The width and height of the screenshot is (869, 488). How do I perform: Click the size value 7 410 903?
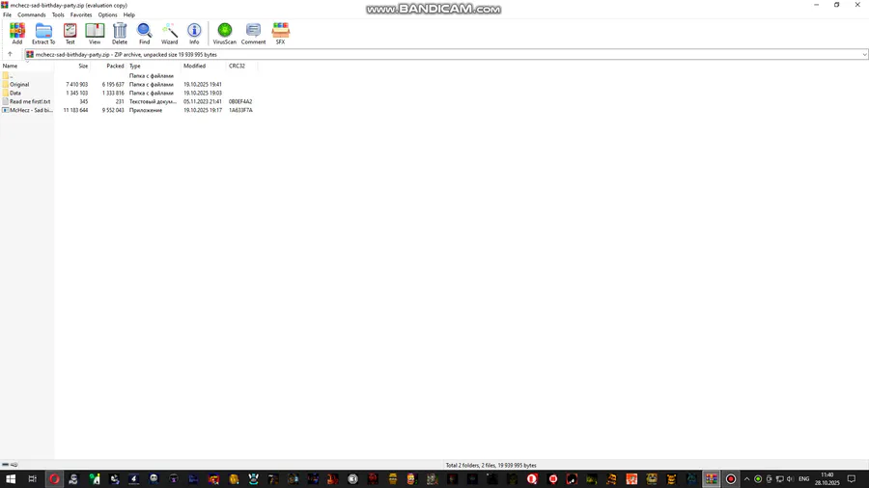click(76, 85)
